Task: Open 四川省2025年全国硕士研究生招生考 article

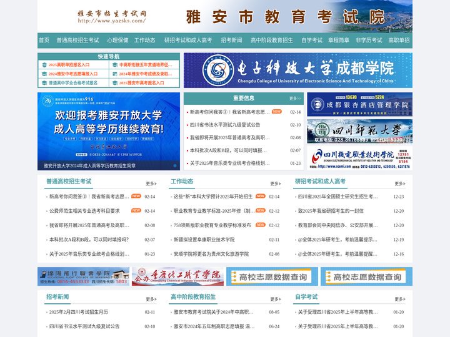Action: [x=337, y=197]
